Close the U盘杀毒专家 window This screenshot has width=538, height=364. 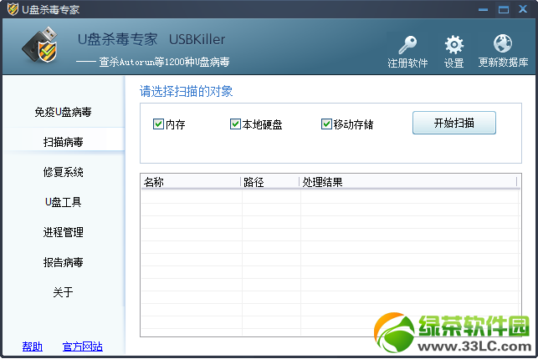(x=523, y=9)
